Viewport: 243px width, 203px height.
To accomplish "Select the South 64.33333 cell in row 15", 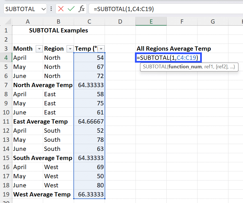I will (x=89, y=158).
